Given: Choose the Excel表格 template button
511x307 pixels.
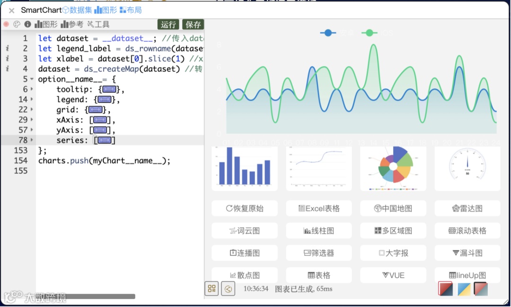Looking at the screenshot, I should [319, 209].
